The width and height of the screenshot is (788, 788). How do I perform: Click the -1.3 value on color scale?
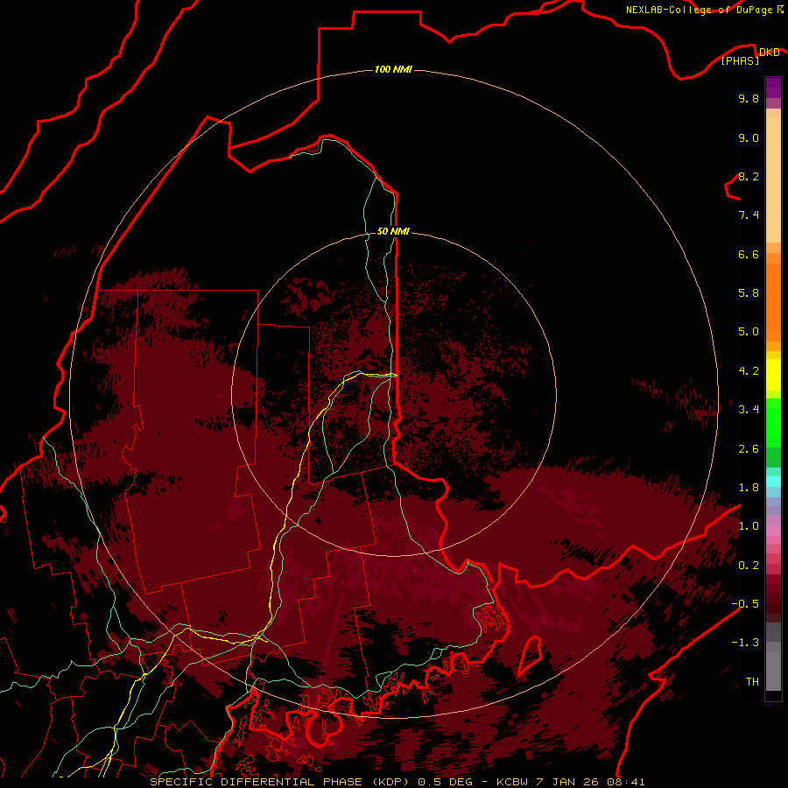(745, 643)
